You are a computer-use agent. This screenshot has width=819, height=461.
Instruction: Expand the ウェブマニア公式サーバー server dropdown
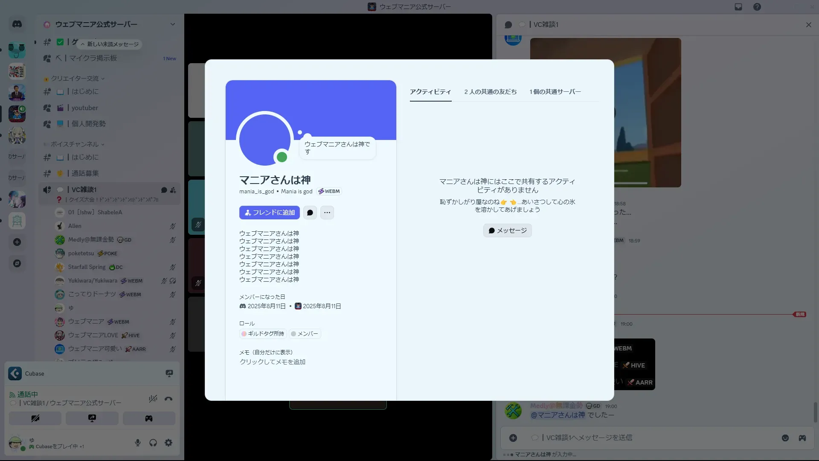coord(172,24)
